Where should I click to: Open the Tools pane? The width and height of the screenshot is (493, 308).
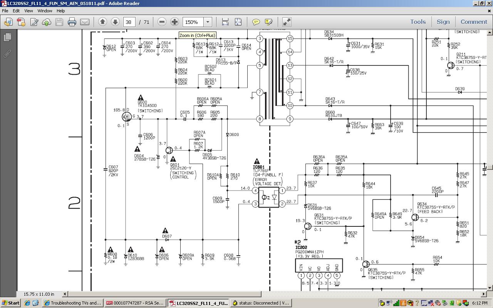point(418,22)
